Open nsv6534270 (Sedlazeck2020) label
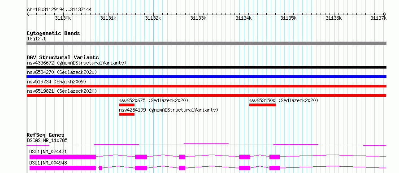 pyautogui.click(x=62, y=72)
